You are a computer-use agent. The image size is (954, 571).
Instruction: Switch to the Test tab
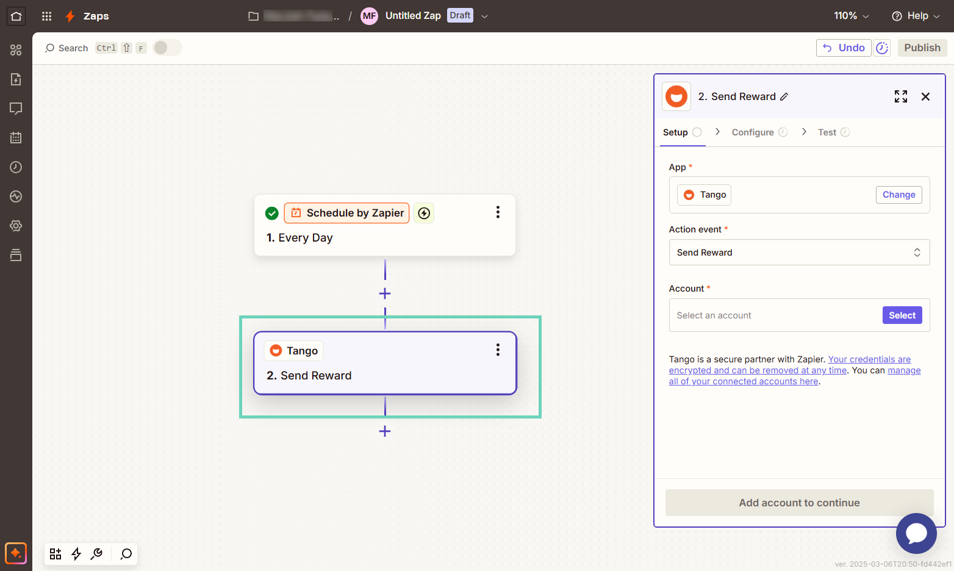[834, 132]
